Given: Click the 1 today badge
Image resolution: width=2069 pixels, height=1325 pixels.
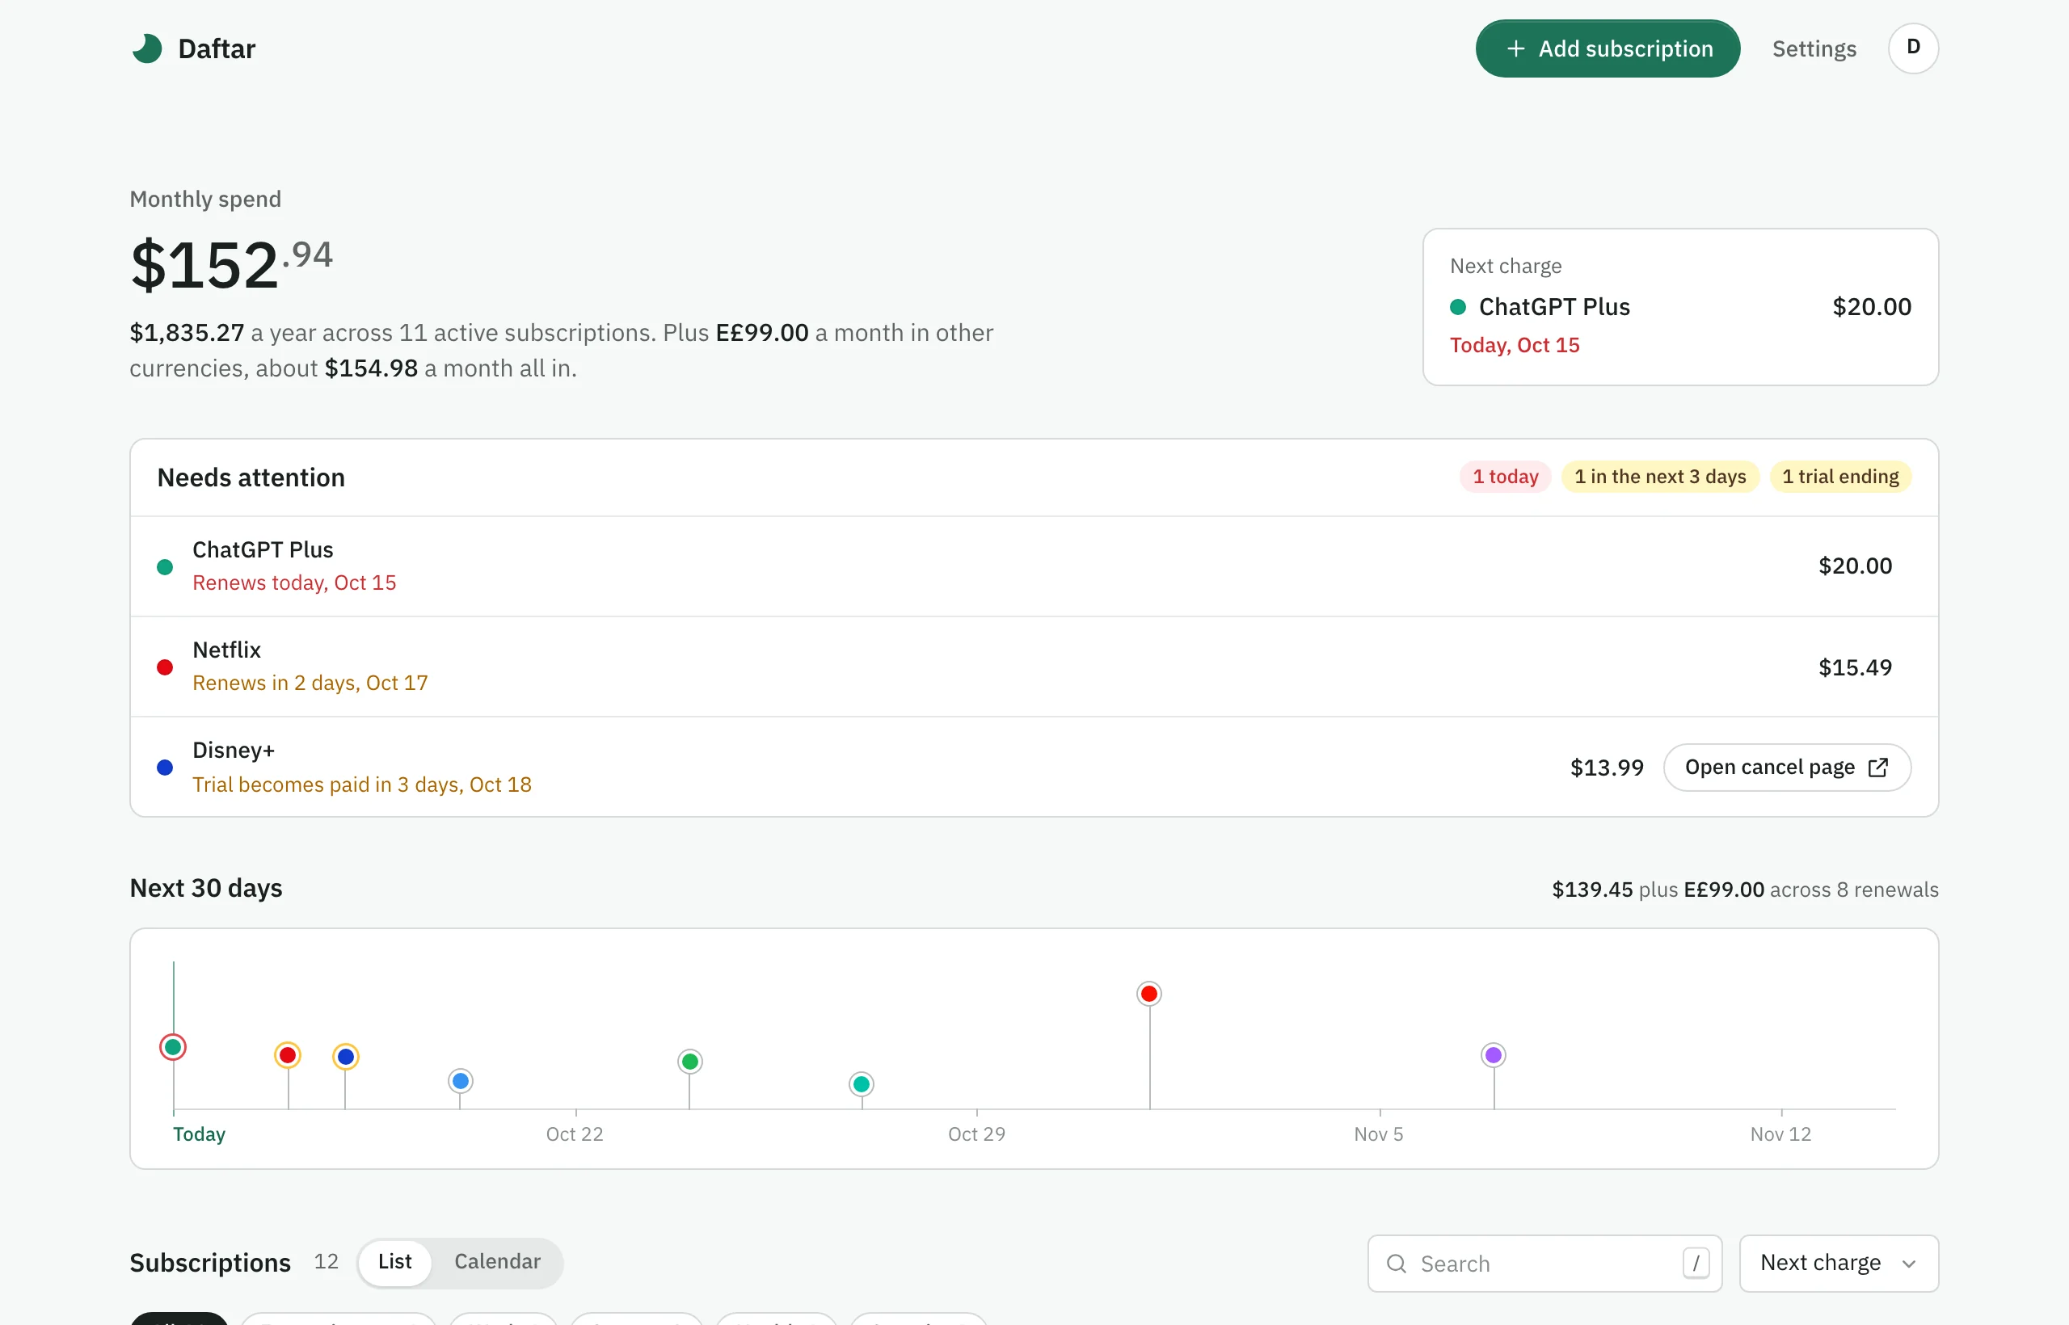Looking at the screenshot, I should click(x=1505, y=477).
